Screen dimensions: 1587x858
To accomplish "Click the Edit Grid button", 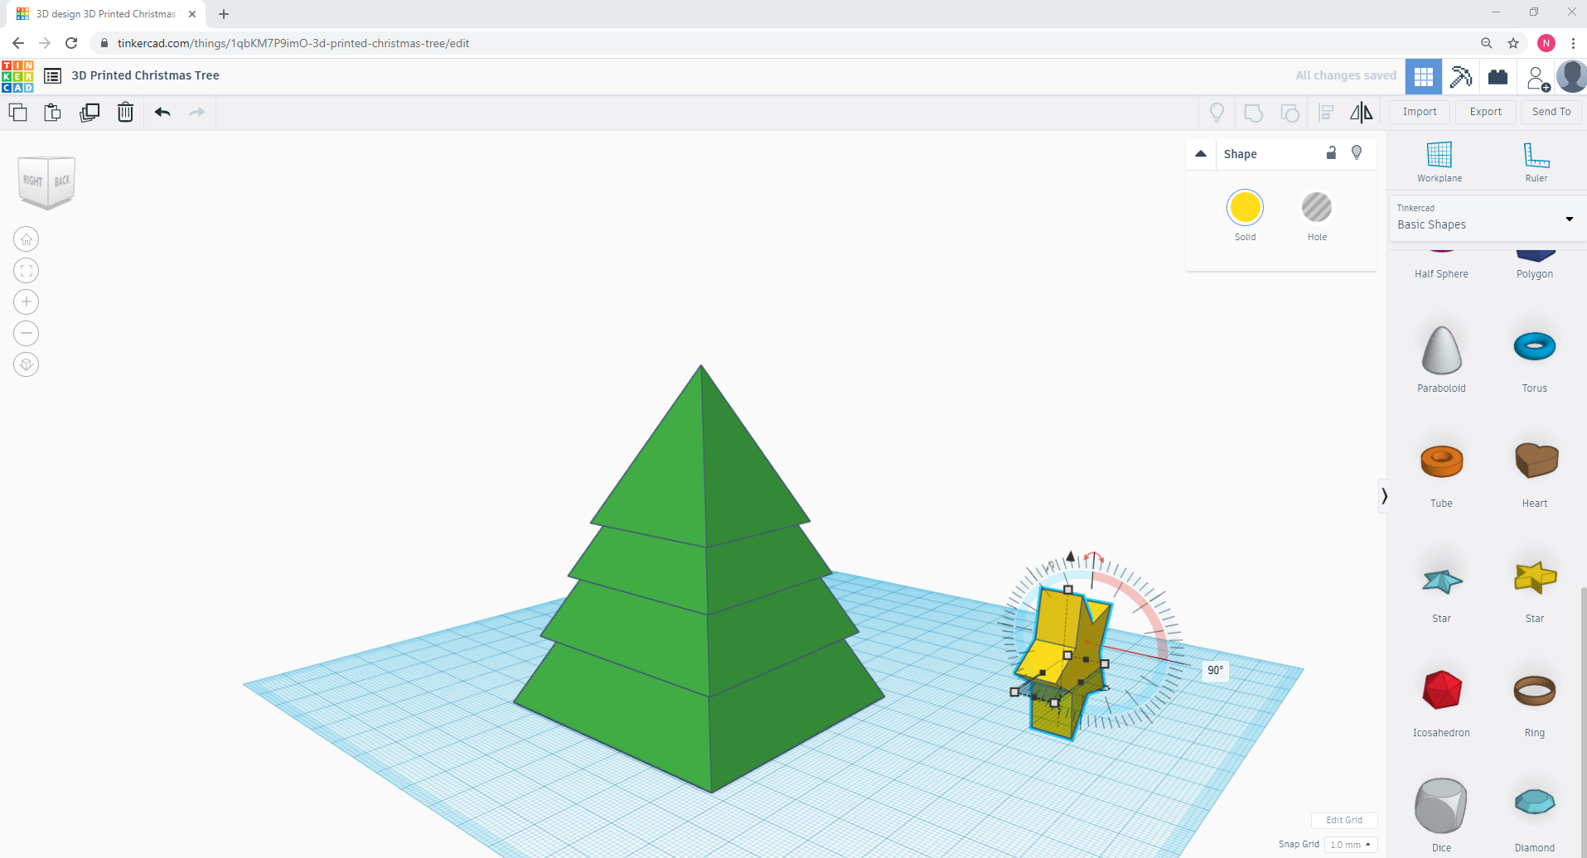I will [x=1343, y=820].
